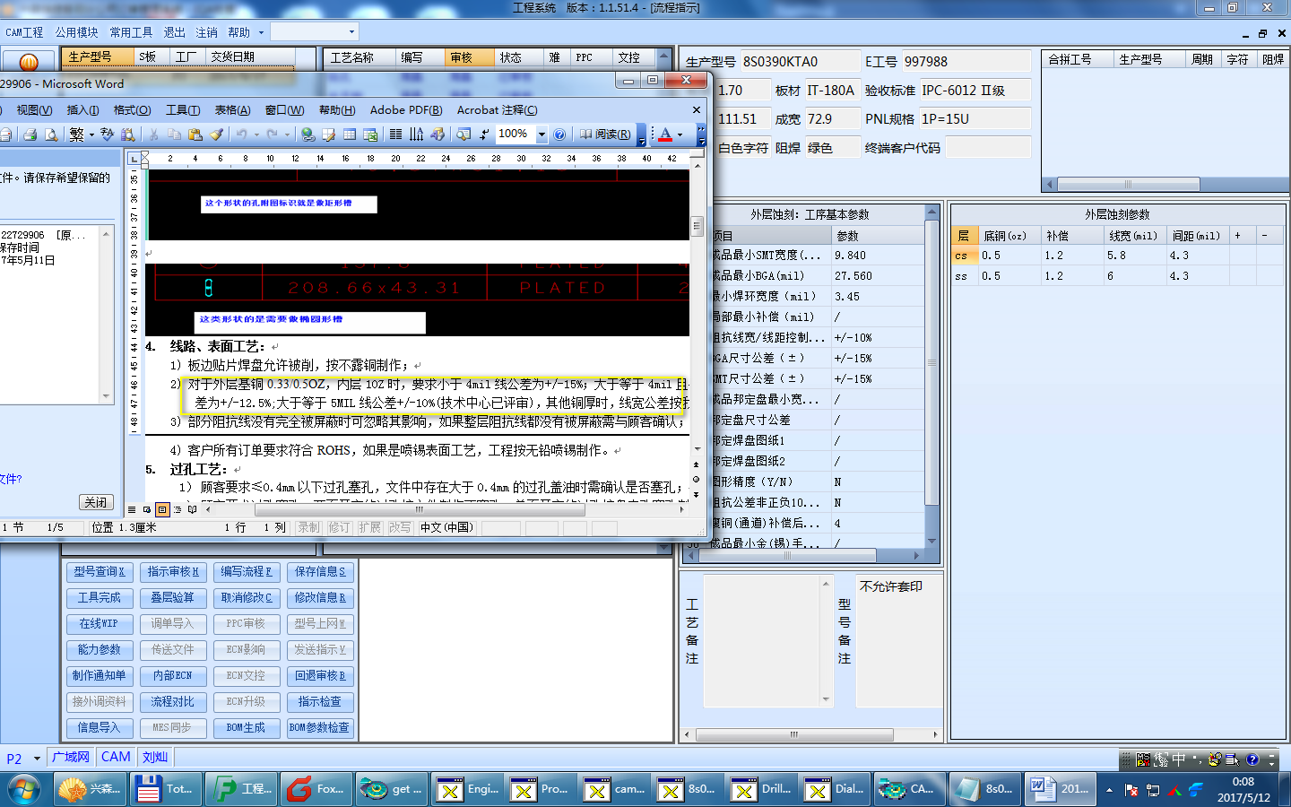
Task: Click the Document Map icon in Word
Action: coord(463,134)
